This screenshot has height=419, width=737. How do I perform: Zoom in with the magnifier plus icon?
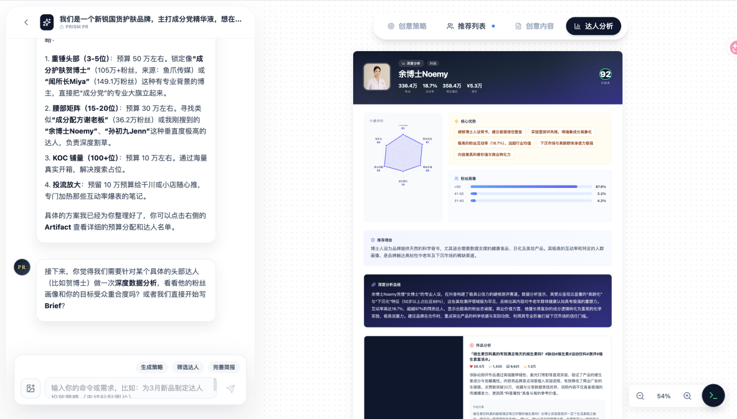pyautogui.click(x=687, y=396)
